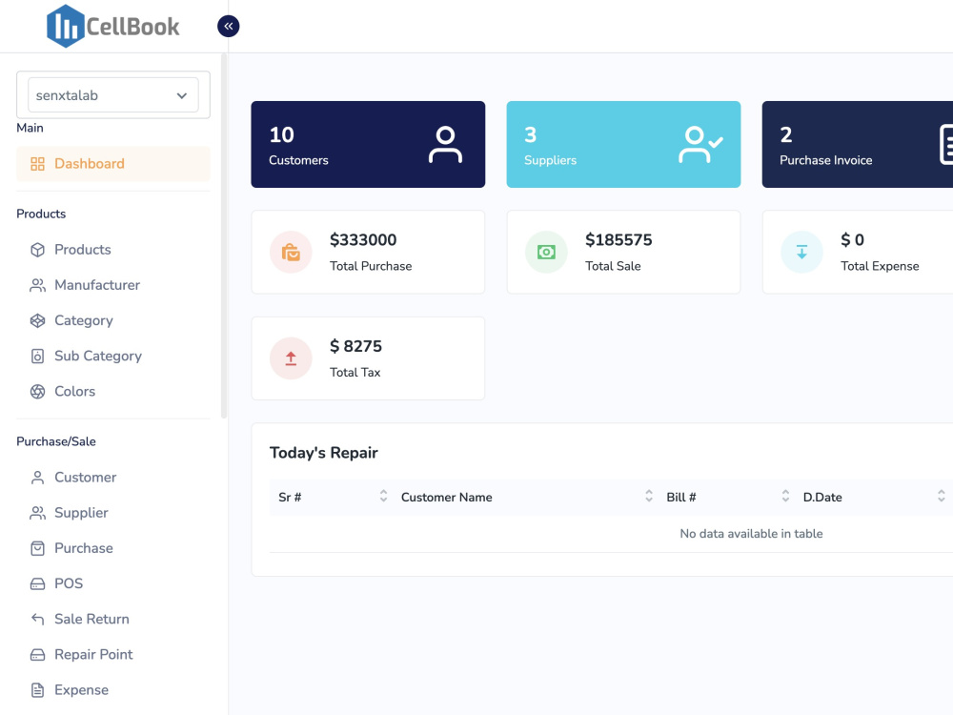Open the 10 Customers card

[x=368, y=144]
